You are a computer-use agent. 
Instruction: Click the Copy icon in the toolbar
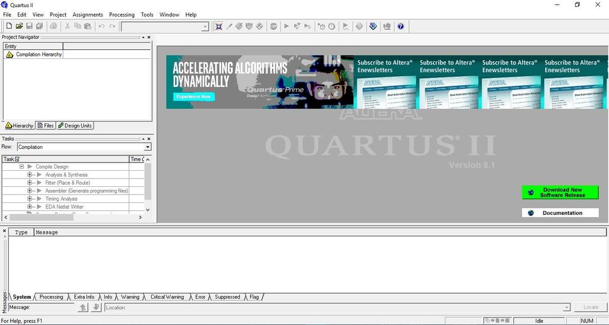click(77, 26)
